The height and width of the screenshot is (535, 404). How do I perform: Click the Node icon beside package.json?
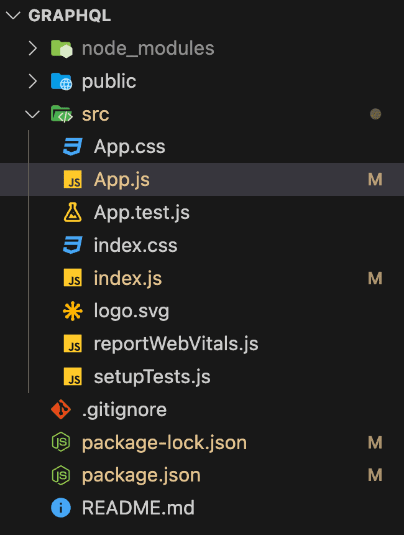pos(61,476)
